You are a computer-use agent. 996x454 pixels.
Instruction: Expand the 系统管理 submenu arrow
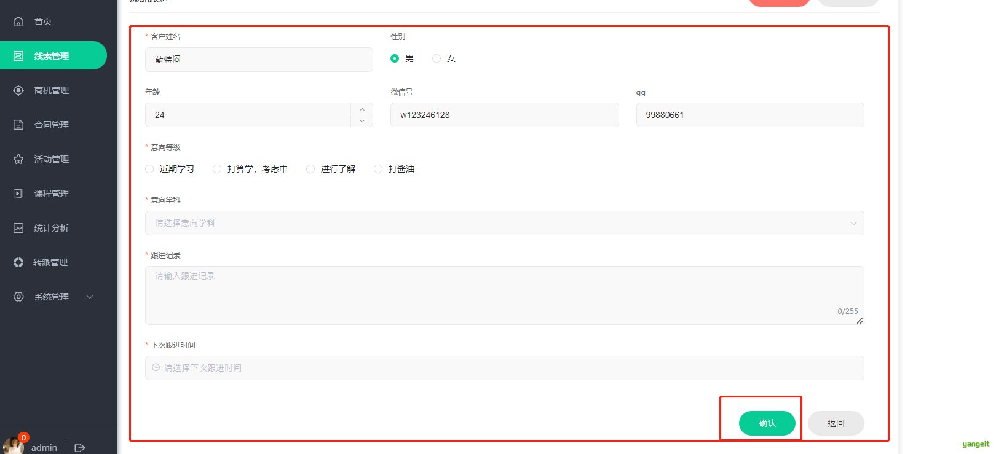[x=90, y=297]
